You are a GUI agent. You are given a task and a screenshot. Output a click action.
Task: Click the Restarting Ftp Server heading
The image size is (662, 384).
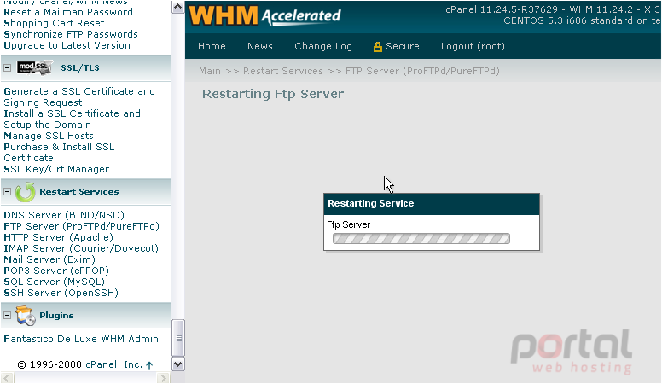pos(273,94)
